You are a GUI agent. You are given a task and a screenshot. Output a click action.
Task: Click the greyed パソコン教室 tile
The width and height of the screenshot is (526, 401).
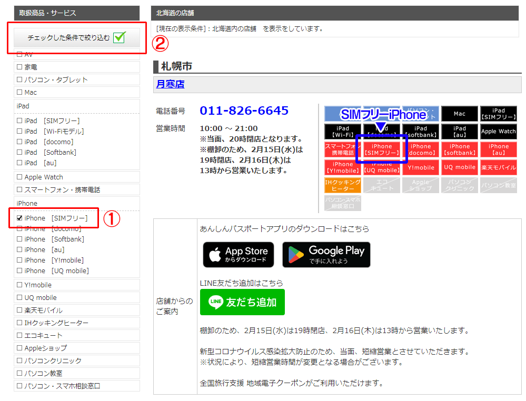click(x=499, y=185)
